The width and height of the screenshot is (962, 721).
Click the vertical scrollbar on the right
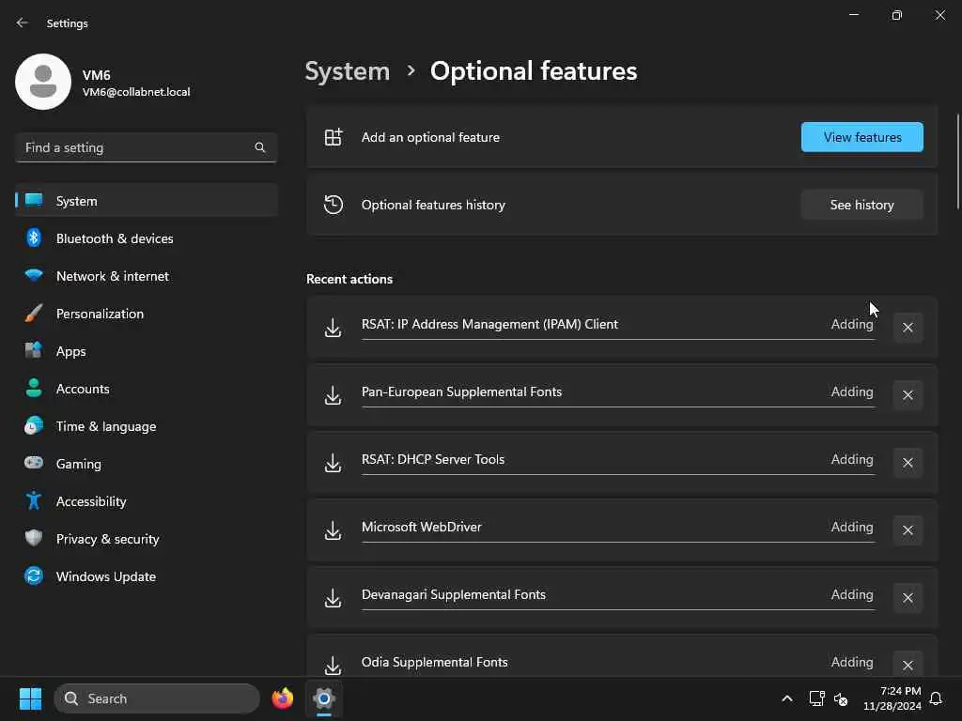(957, 160)
